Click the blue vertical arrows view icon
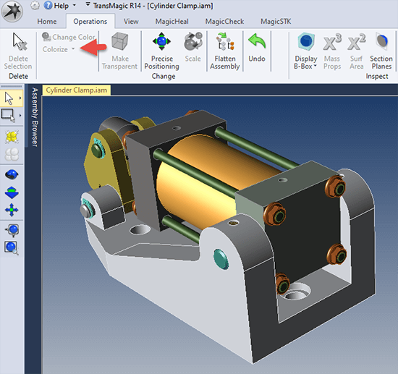Image resolution: width=398 pixels, height=374 pixels. tap(12, 192)
